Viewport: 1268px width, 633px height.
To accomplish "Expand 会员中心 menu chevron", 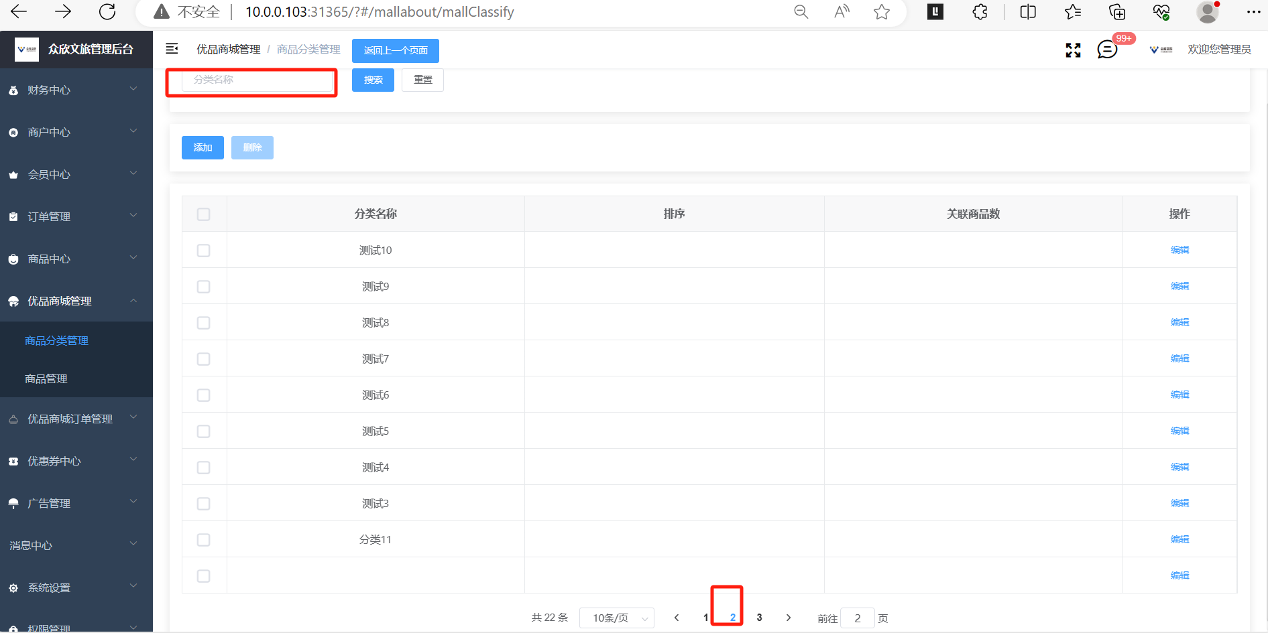I will 133,173.
